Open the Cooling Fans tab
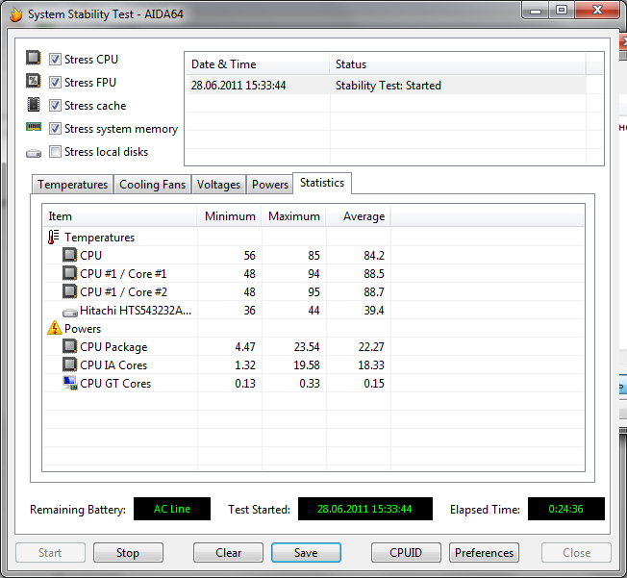 [x=152, y=185]
